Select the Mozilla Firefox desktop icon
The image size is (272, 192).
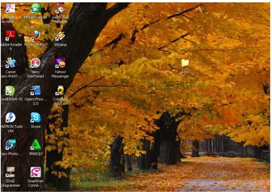tap(36, 36)
